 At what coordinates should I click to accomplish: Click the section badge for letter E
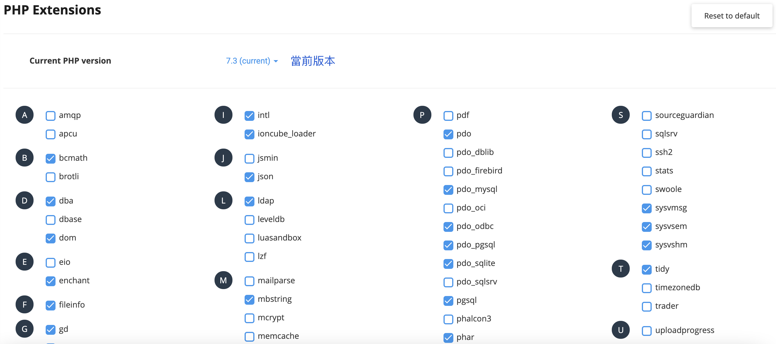point(24,262)
